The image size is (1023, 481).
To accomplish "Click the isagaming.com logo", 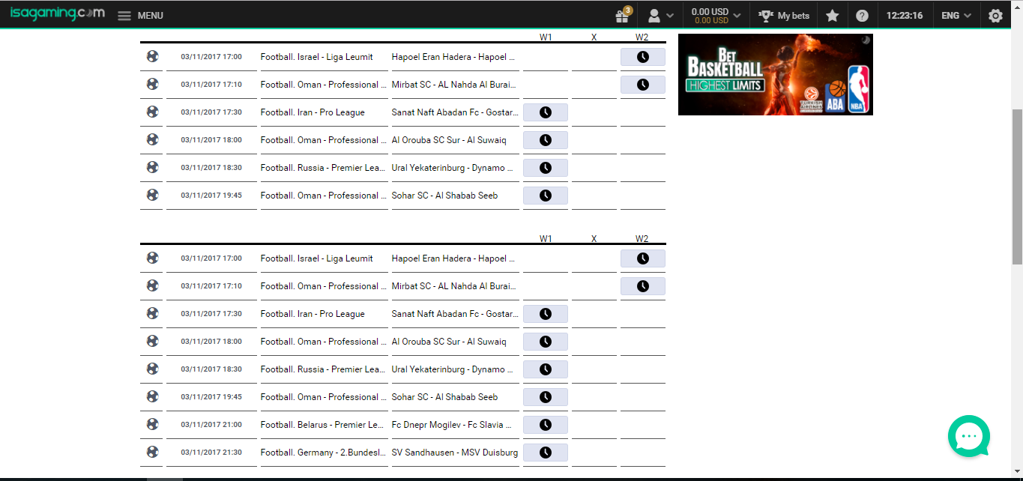I will [56, 13].
